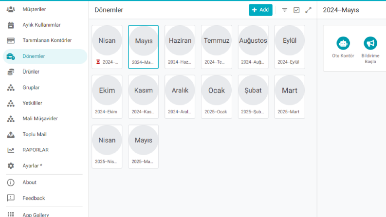The width and height of the screenshot is (386, 217).
Task: Click the Feedback speech bubble icon
Action: coord(11,198)
